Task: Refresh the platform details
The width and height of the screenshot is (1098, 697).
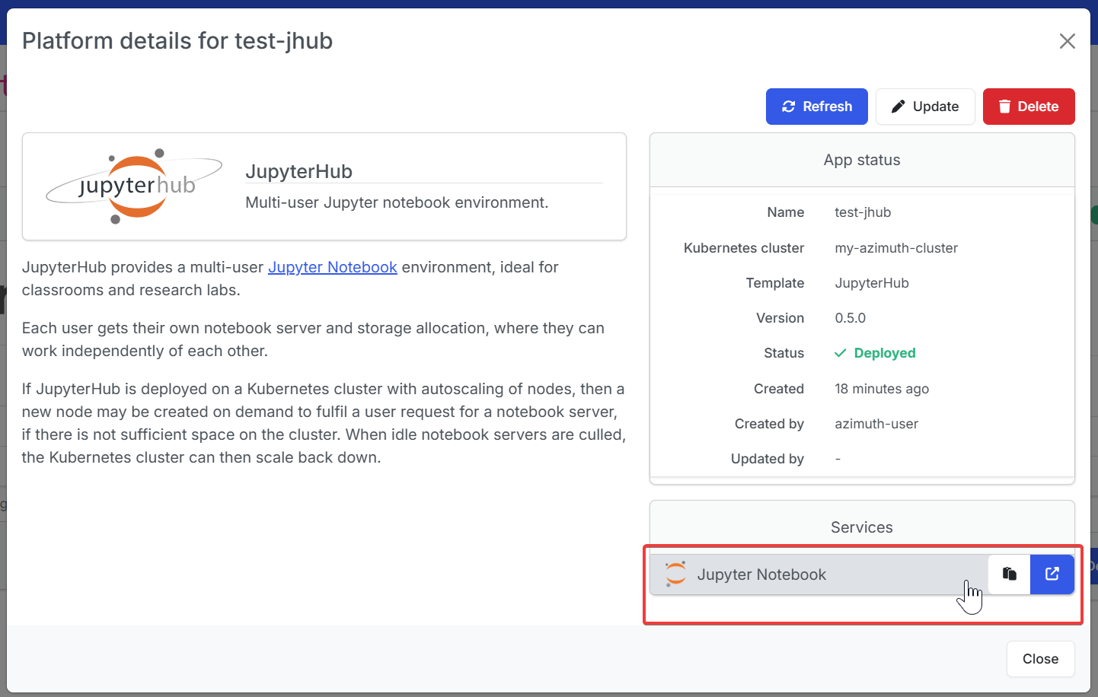Action: click(x=817, y=107)
